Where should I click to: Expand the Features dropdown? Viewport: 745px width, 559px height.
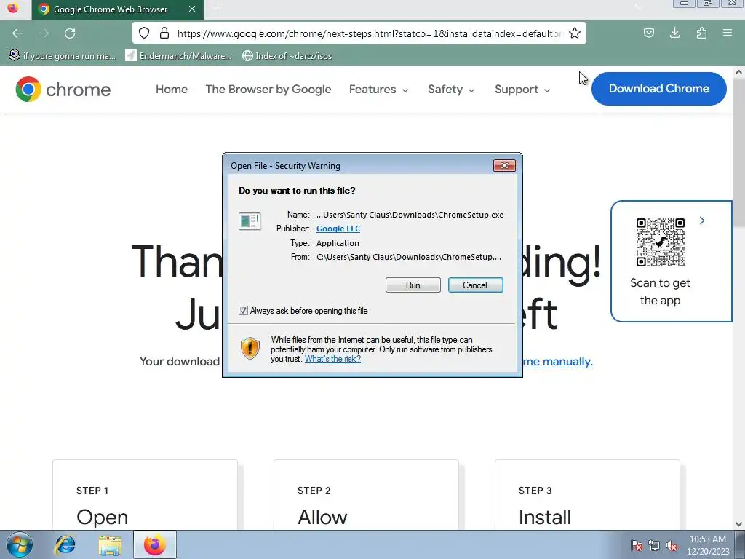click(x=378, y=90)
